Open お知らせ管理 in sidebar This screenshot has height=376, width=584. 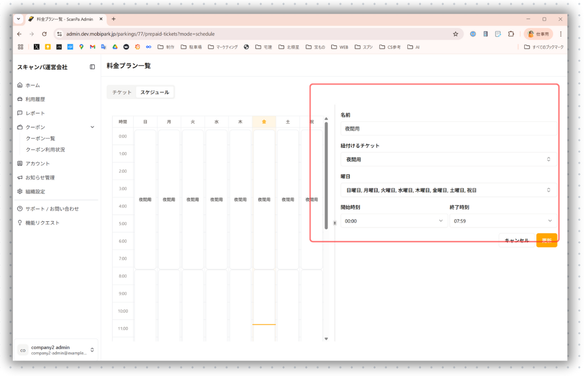(x=40, y=177)
